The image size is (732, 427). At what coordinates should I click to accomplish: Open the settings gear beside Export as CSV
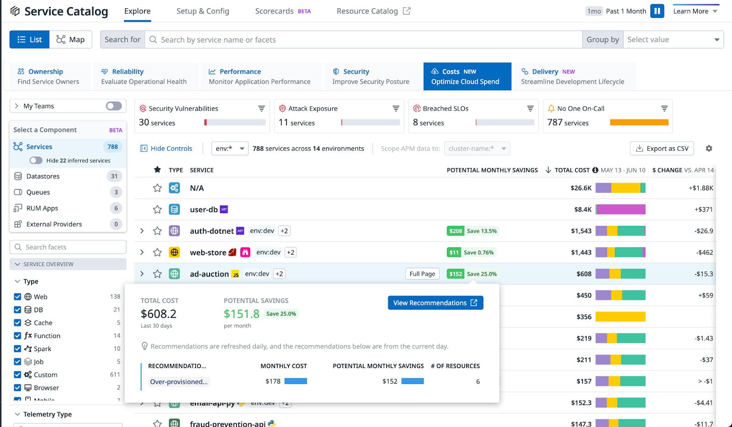709,149
